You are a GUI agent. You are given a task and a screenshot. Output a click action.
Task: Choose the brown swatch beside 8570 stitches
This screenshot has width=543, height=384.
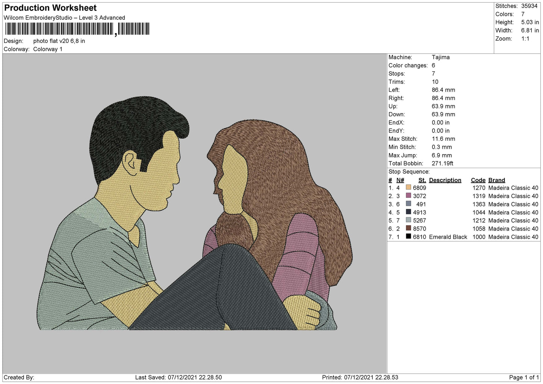(408, 228)
